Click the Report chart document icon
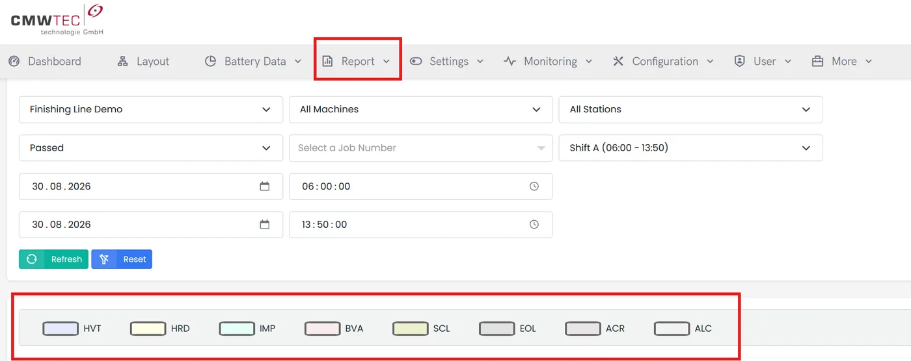The width and height of the screenshot is (911, 361). click(x=328, y=61)
